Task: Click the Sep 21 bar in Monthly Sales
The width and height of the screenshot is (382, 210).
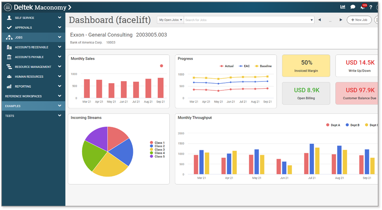Action: (x=160, y=88)
